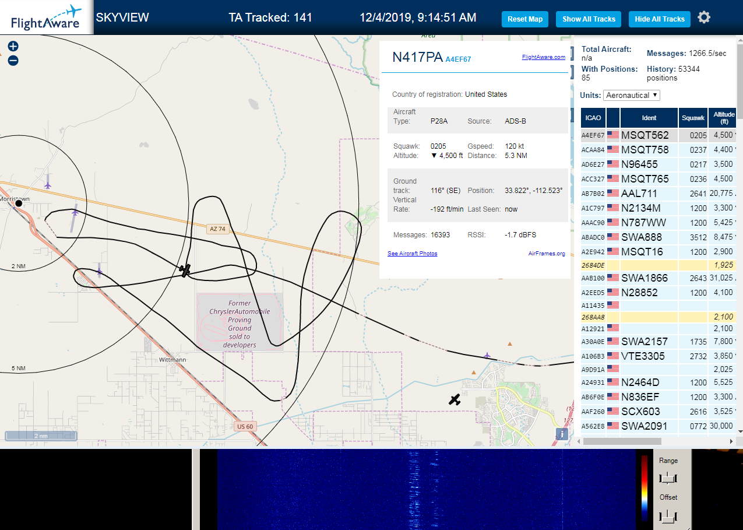Adjust the Offset slider
This screenshot has width=743, height=530.
click(668, 516)
